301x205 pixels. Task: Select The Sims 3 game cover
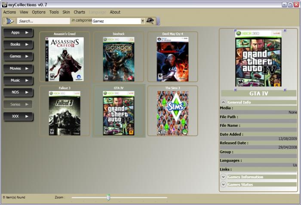pyautogui.click(x=172, y=113)
